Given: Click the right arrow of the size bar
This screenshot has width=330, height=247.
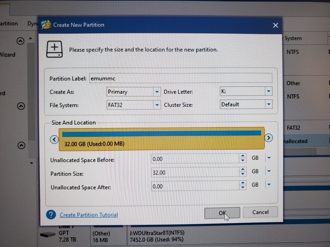Looking at the screenshot, I should pyautogui.click(x=269, y=138).
